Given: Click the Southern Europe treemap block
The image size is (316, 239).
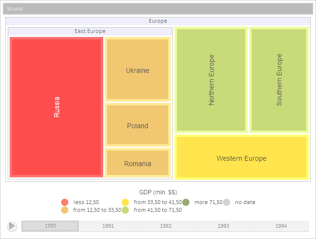Looking at the screenshot, I should coord(279,80).
